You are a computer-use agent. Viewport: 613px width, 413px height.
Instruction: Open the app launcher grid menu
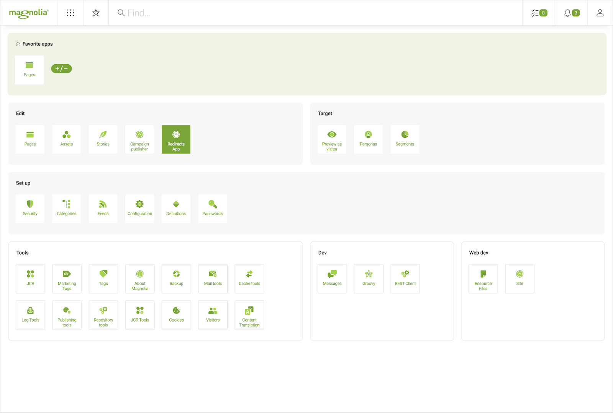(70, 13)
